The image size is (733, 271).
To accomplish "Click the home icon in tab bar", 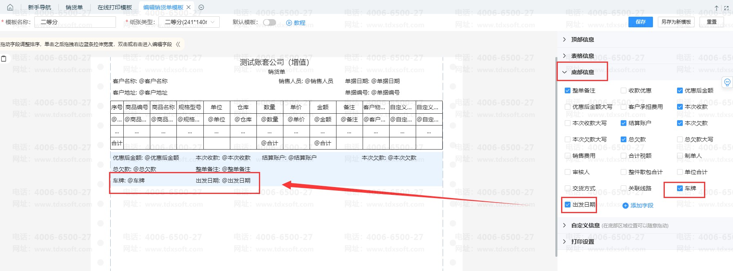I will [10, 7].
